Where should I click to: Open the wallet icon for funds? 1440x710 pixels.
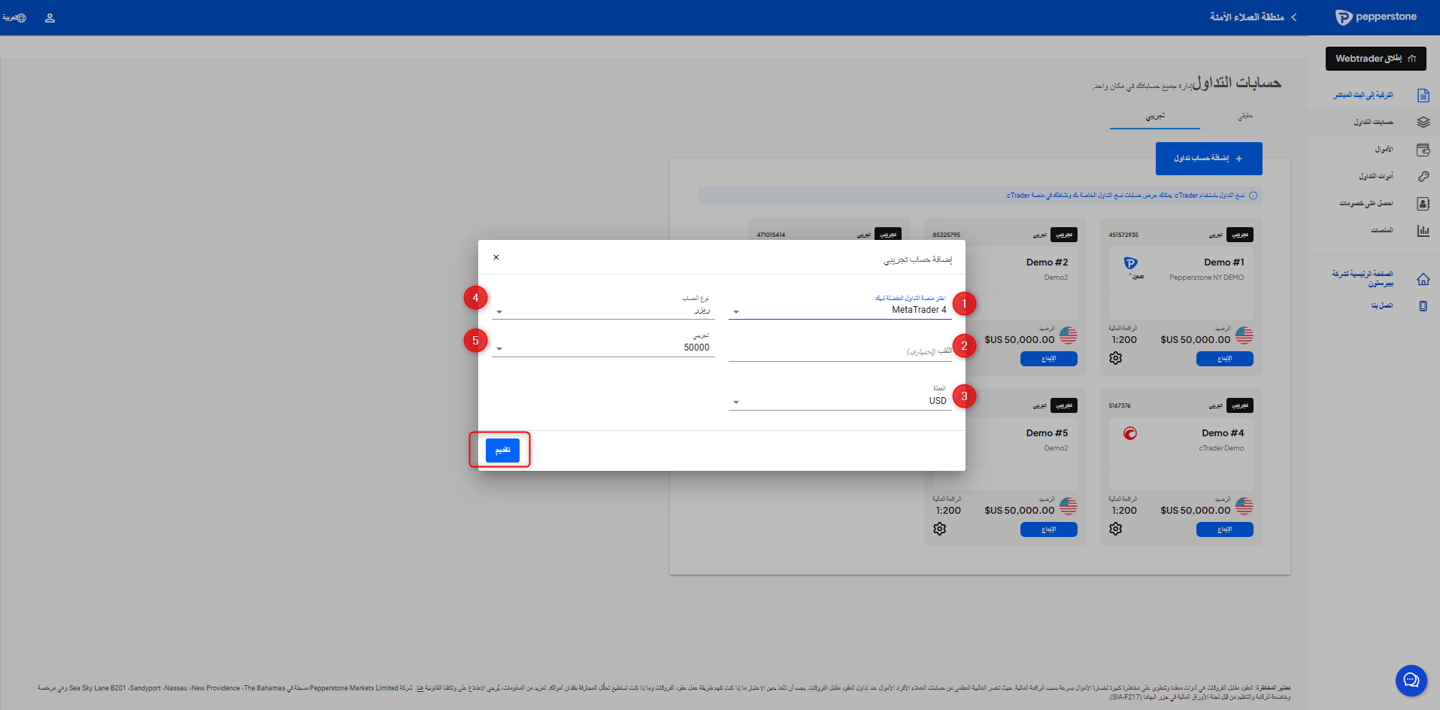click(x=1423, y=150)
